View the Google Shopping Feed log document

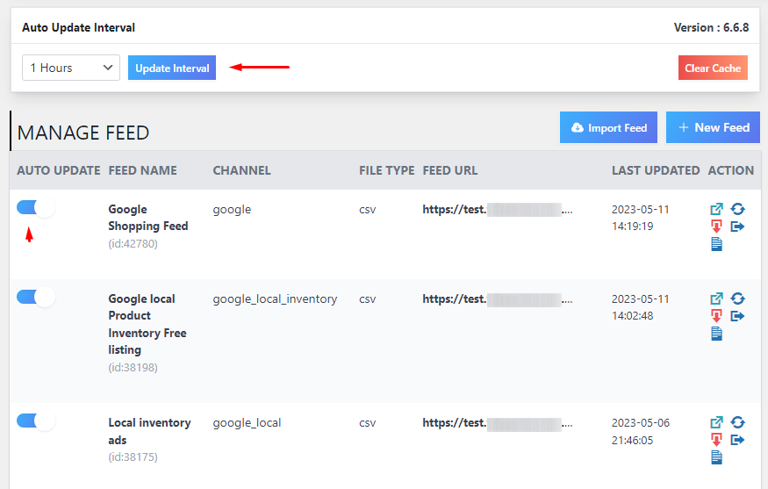(x=716, y=243)
